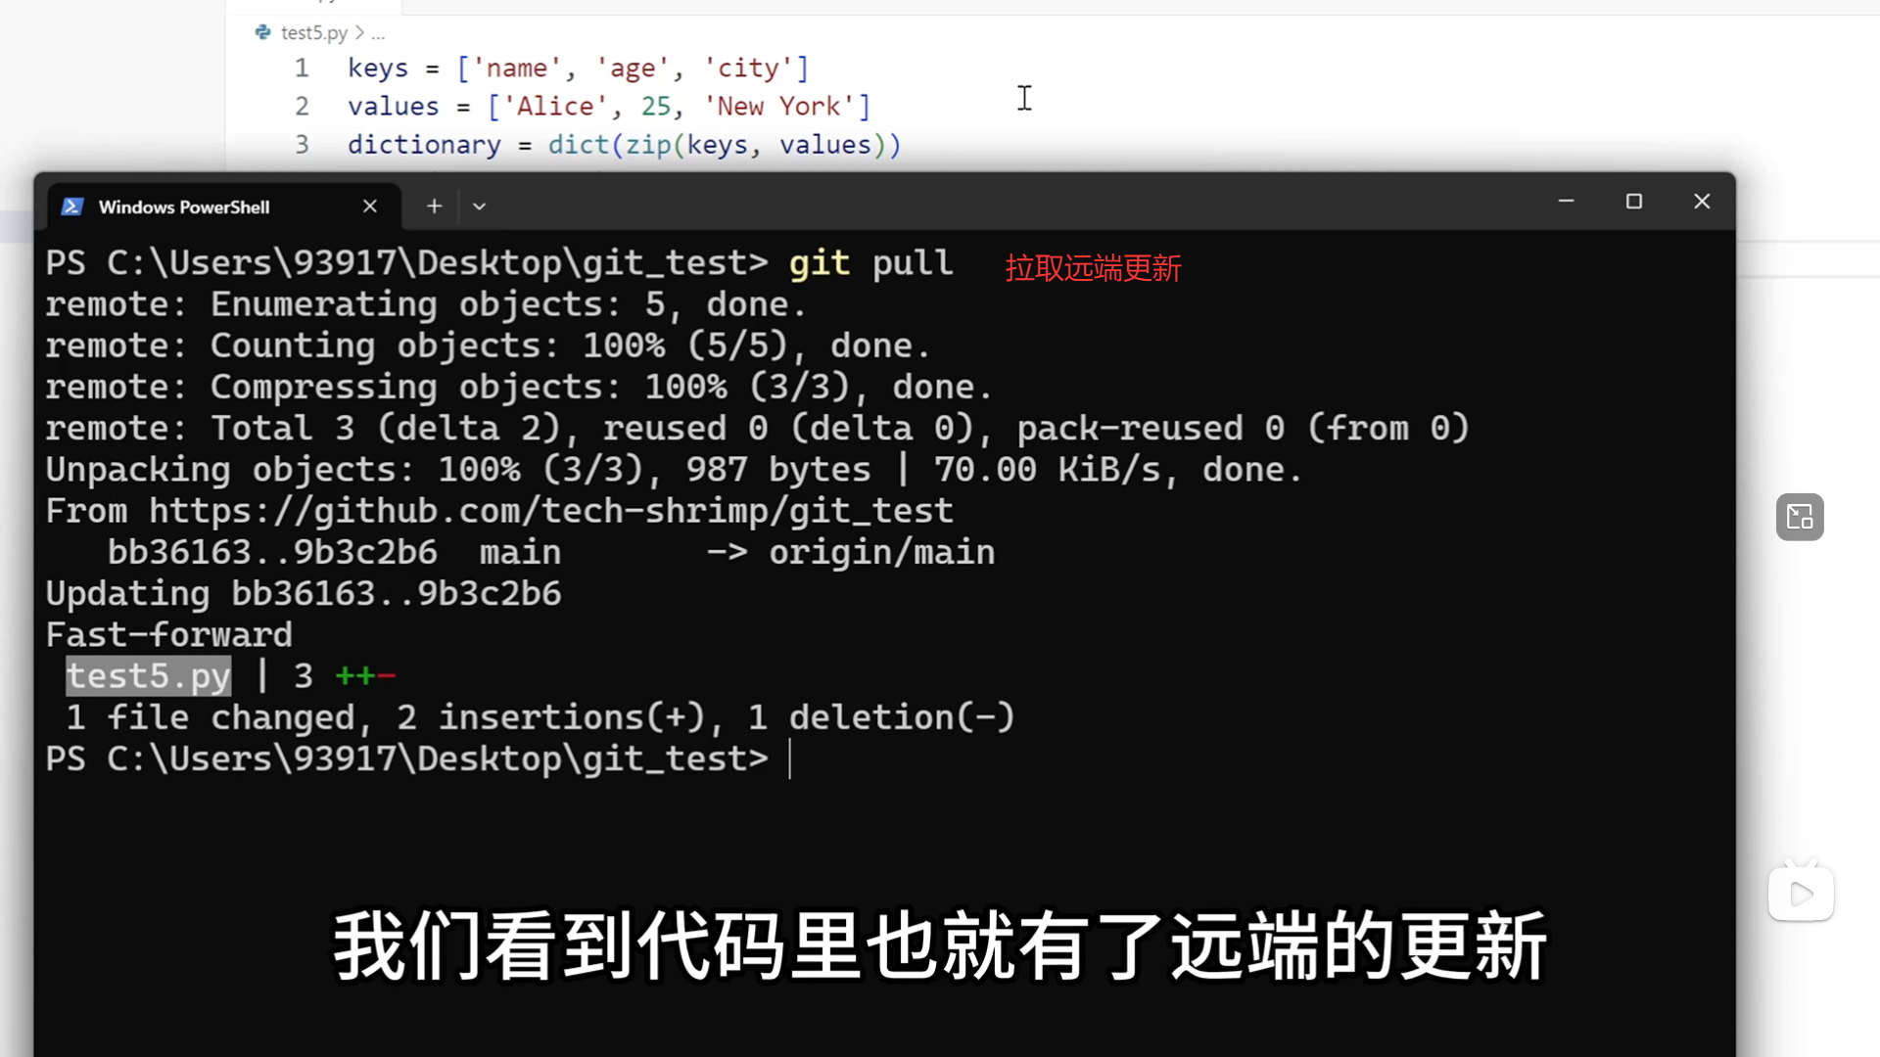Click the PowerShell icon in tab
Screen dimensions: 1880x1057
(71, 207)
